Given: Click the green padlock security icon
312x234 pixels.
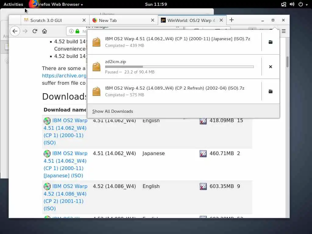Looking at the screenshot, I should coord(77,31).
